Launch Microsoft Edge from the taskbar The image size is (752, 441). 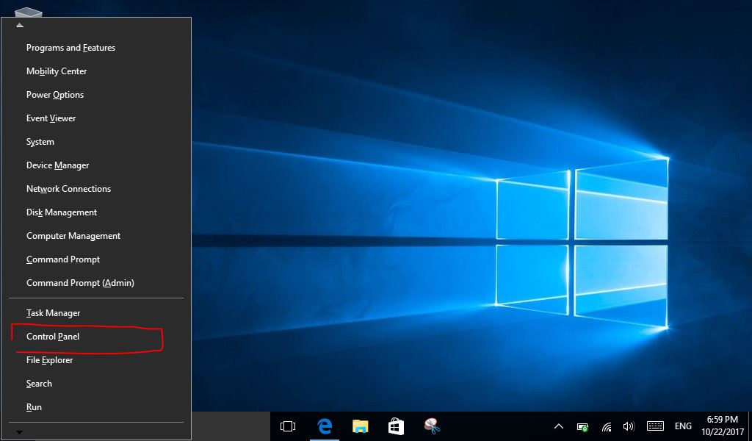point(324,426)
